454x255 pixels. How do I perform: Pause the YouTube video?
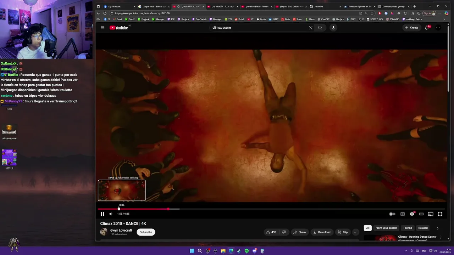[103, 214]
